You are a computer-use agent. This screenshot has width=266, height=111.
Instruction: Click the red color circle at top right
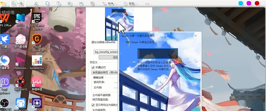click(x=257, y=3)
